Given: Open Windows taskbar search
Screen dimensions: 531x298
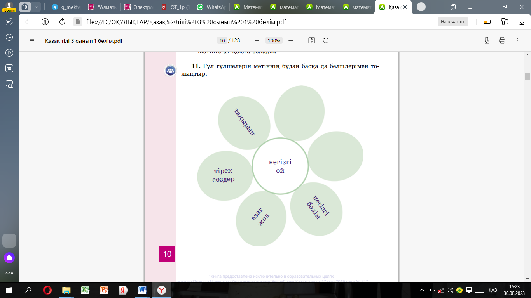Looking at the screenshot, I should click(x=28, y=290).
